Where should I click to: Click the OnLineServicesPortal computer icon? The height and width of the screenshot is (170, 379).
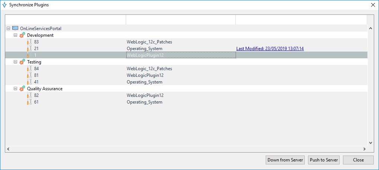pos(15,28)
